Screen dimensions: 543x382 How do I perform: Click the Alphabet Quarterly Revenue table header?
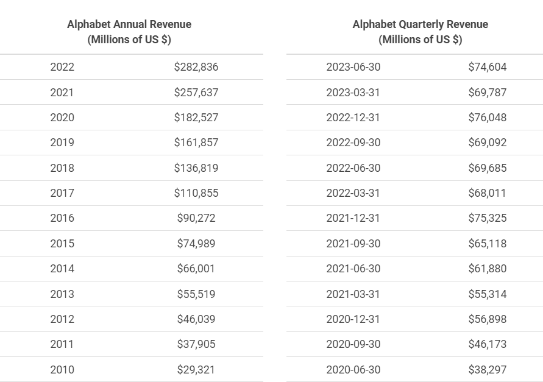(x=420, y=32)
